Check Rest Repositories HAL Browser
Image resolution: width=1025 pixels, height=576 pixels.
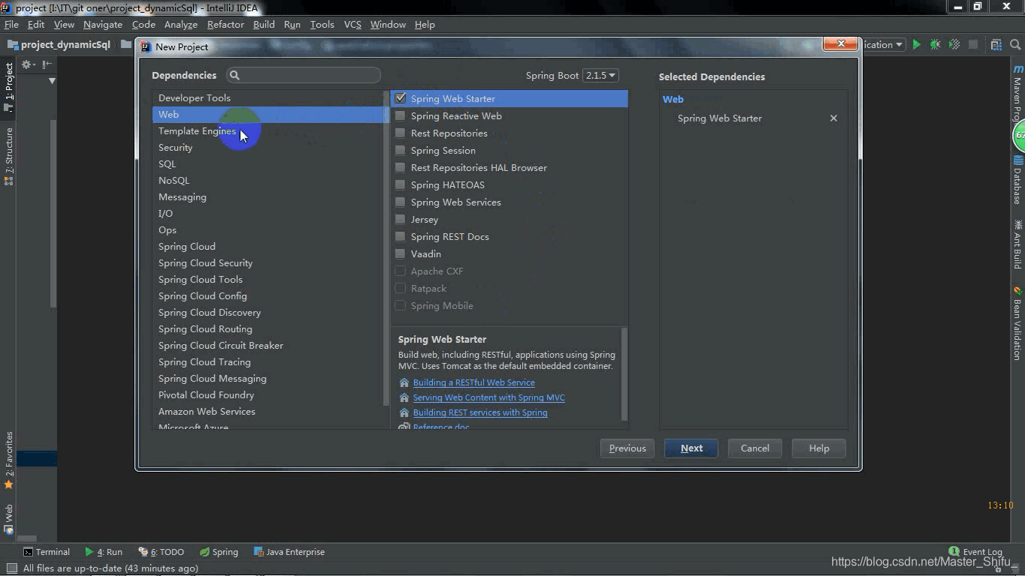(x=401, y=167)
